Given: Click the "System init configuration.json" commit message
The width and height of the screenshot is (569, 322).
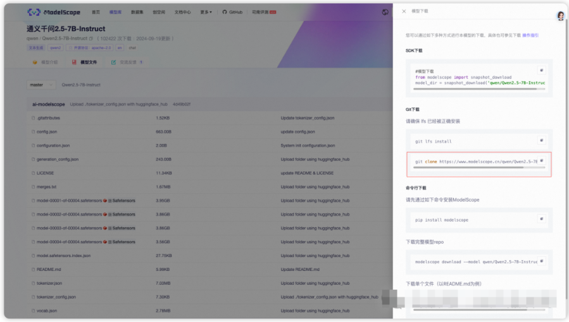Looking at the screenshot, I should click(308, 145).
